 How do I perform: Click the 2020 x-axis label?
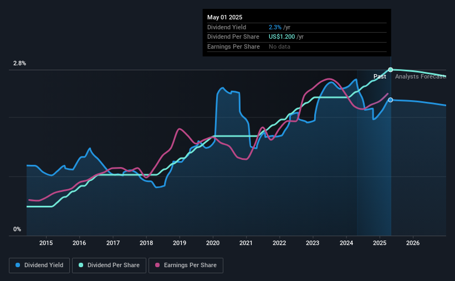pos(213,243)
